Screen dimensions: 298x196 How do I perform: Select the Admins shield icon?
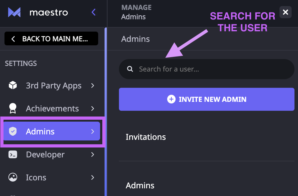[x=13, y=131]
